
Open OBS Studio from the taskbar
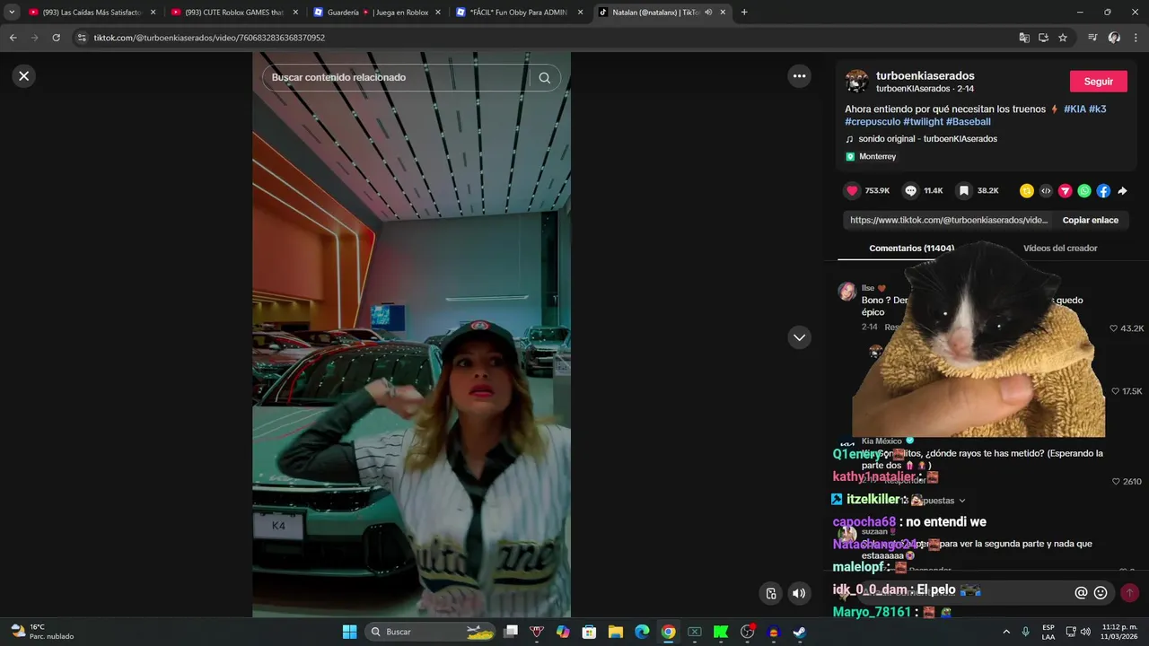point(747,632)
